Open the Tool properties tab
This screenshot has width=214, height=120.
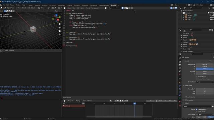pyautogui.click(x=180, y=58)
